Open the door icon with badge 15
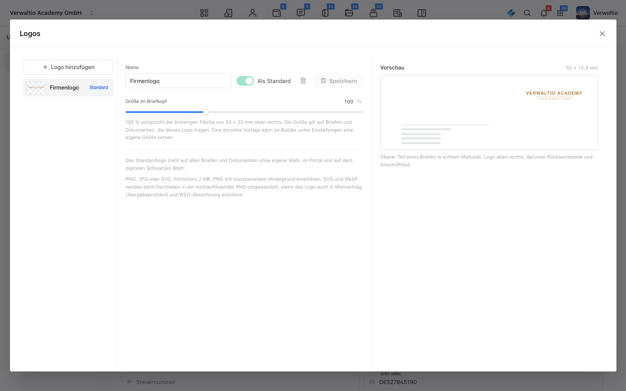 click(x=325, y=13)
